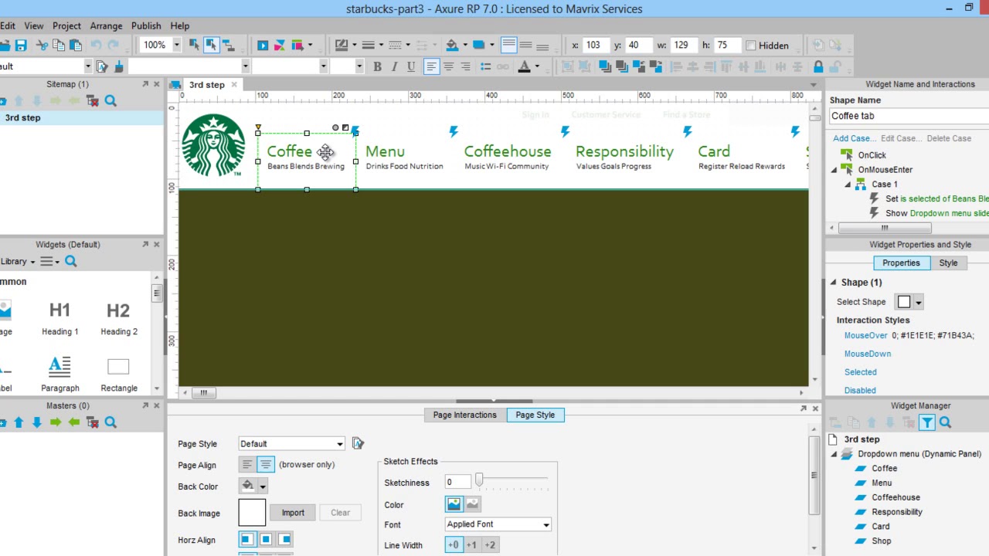This screenshot has width=989, height=556.
Task: Search the sitemap with the magnifier icon
Action: (x=110, y=100)
